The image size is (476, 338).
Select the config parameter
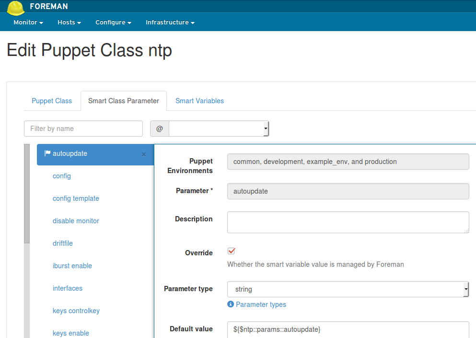[x=62, y=176]
